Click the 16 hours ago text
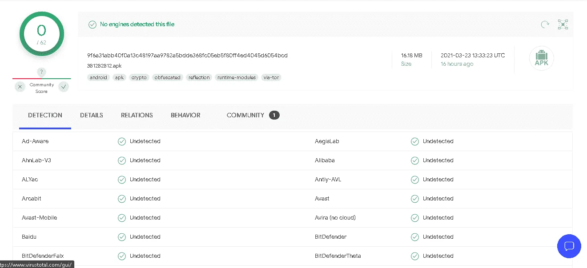This screenshot has width=587, height=268. 457,64
